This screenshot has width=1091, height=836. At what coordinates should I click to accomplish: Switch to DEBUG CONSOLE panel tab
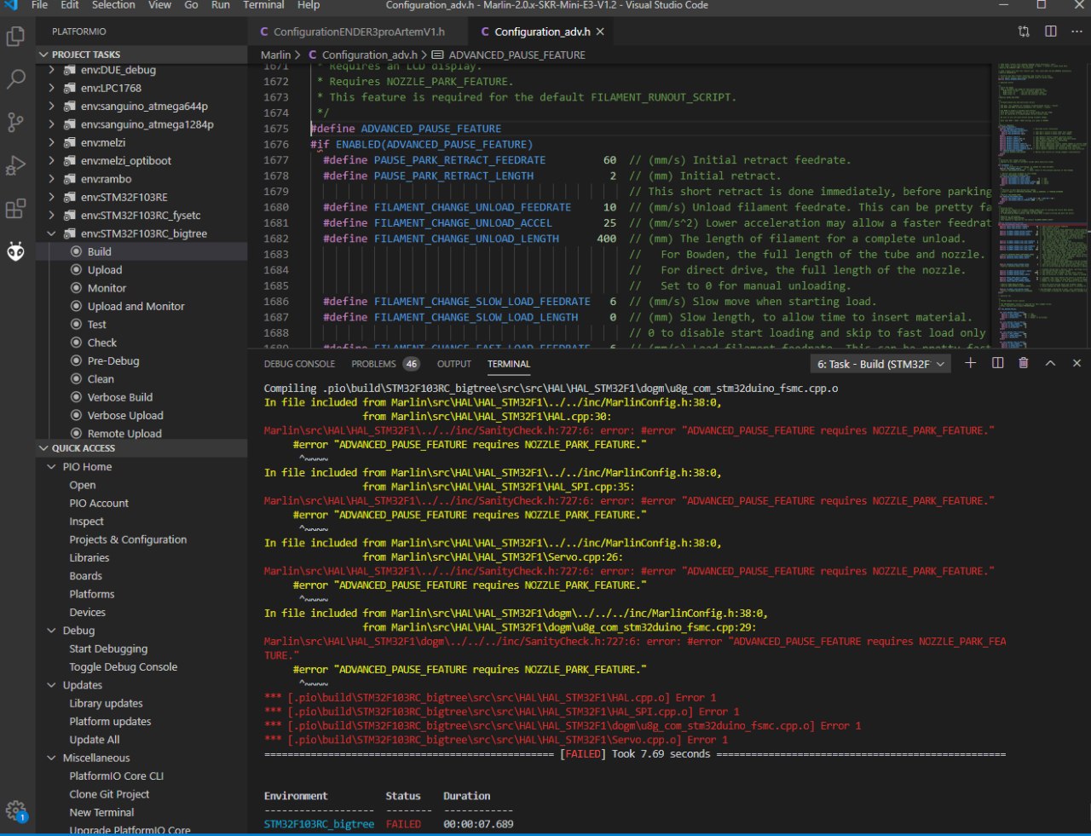[299, 364]
